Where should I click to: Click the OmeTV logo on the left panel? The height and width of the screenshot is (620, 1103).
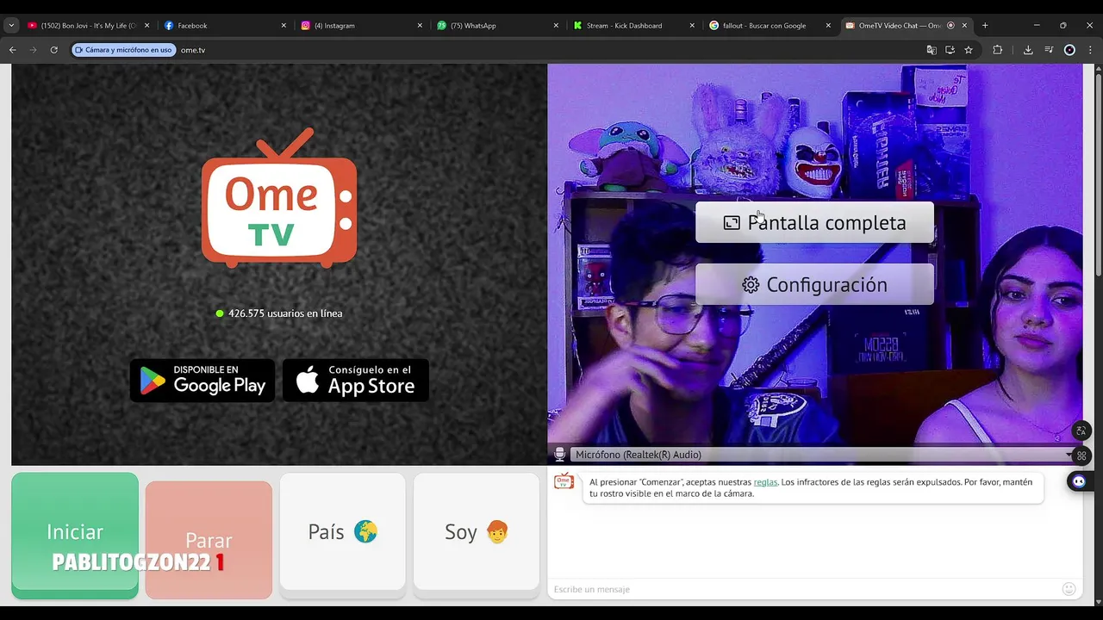click(279, 198)
